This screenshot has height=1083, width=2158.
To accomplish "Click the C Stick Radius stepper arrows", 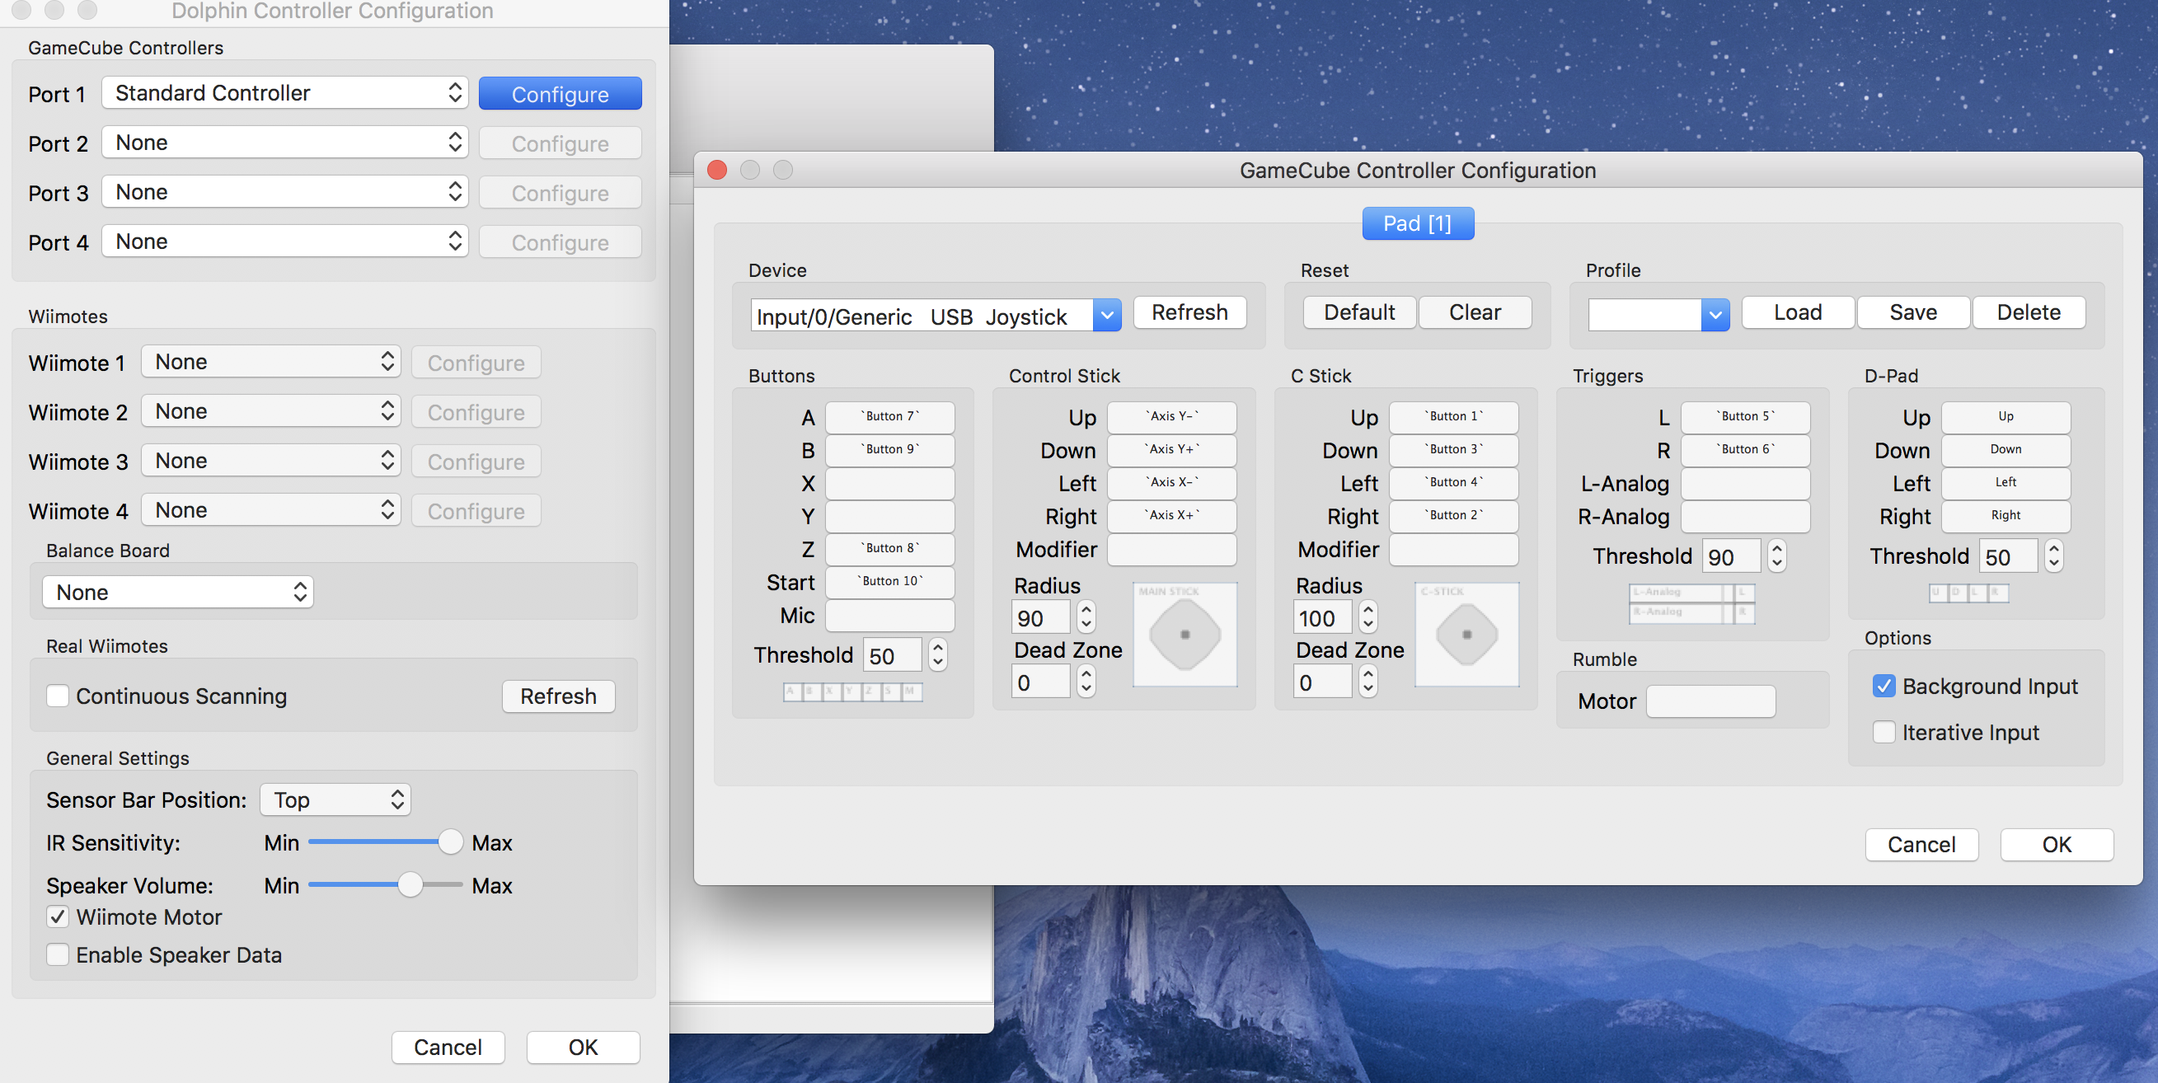I will coord(1368,617).
